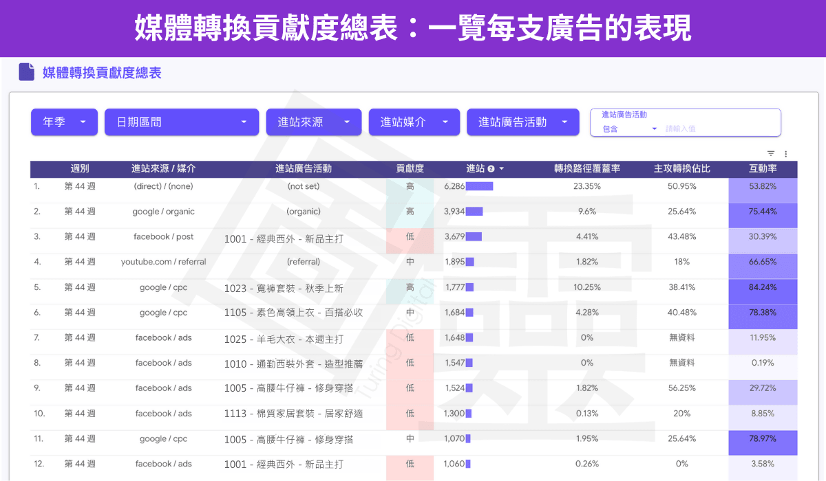Click the bar next to 6,286 進站
The width and height of the screenshot is (826, 481).
tap(479, 186)
